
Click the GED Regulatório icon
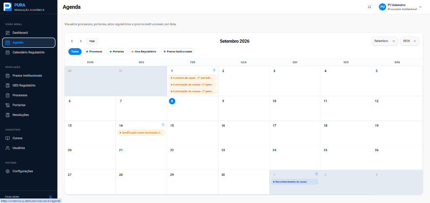[x=8, y=85]
